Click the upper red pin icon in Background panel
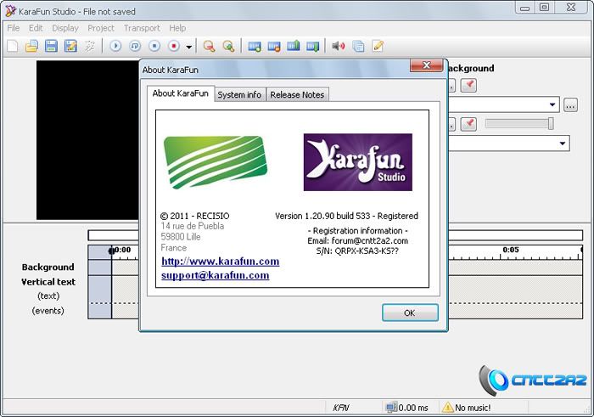Viewport: 594px width, 417px height. (x=468, y=85)
